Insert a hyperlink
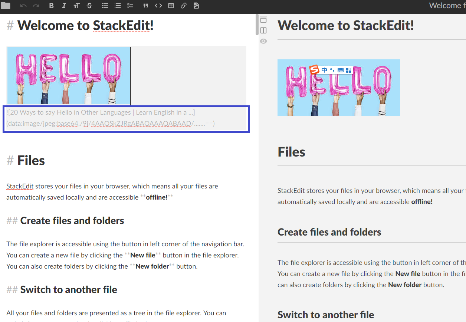This screenshot has width=466, height=322. pos(183,6)
